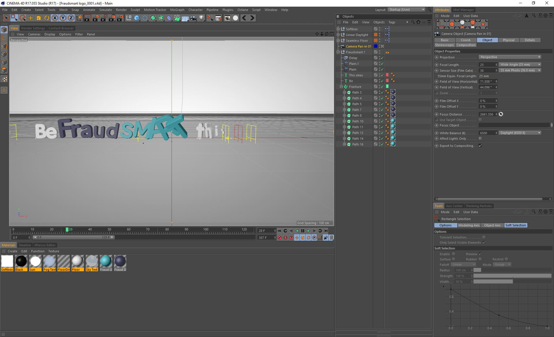554x337 pixels.
Task: Click the soft selection Strength slider
Action: tap(512, 276)
